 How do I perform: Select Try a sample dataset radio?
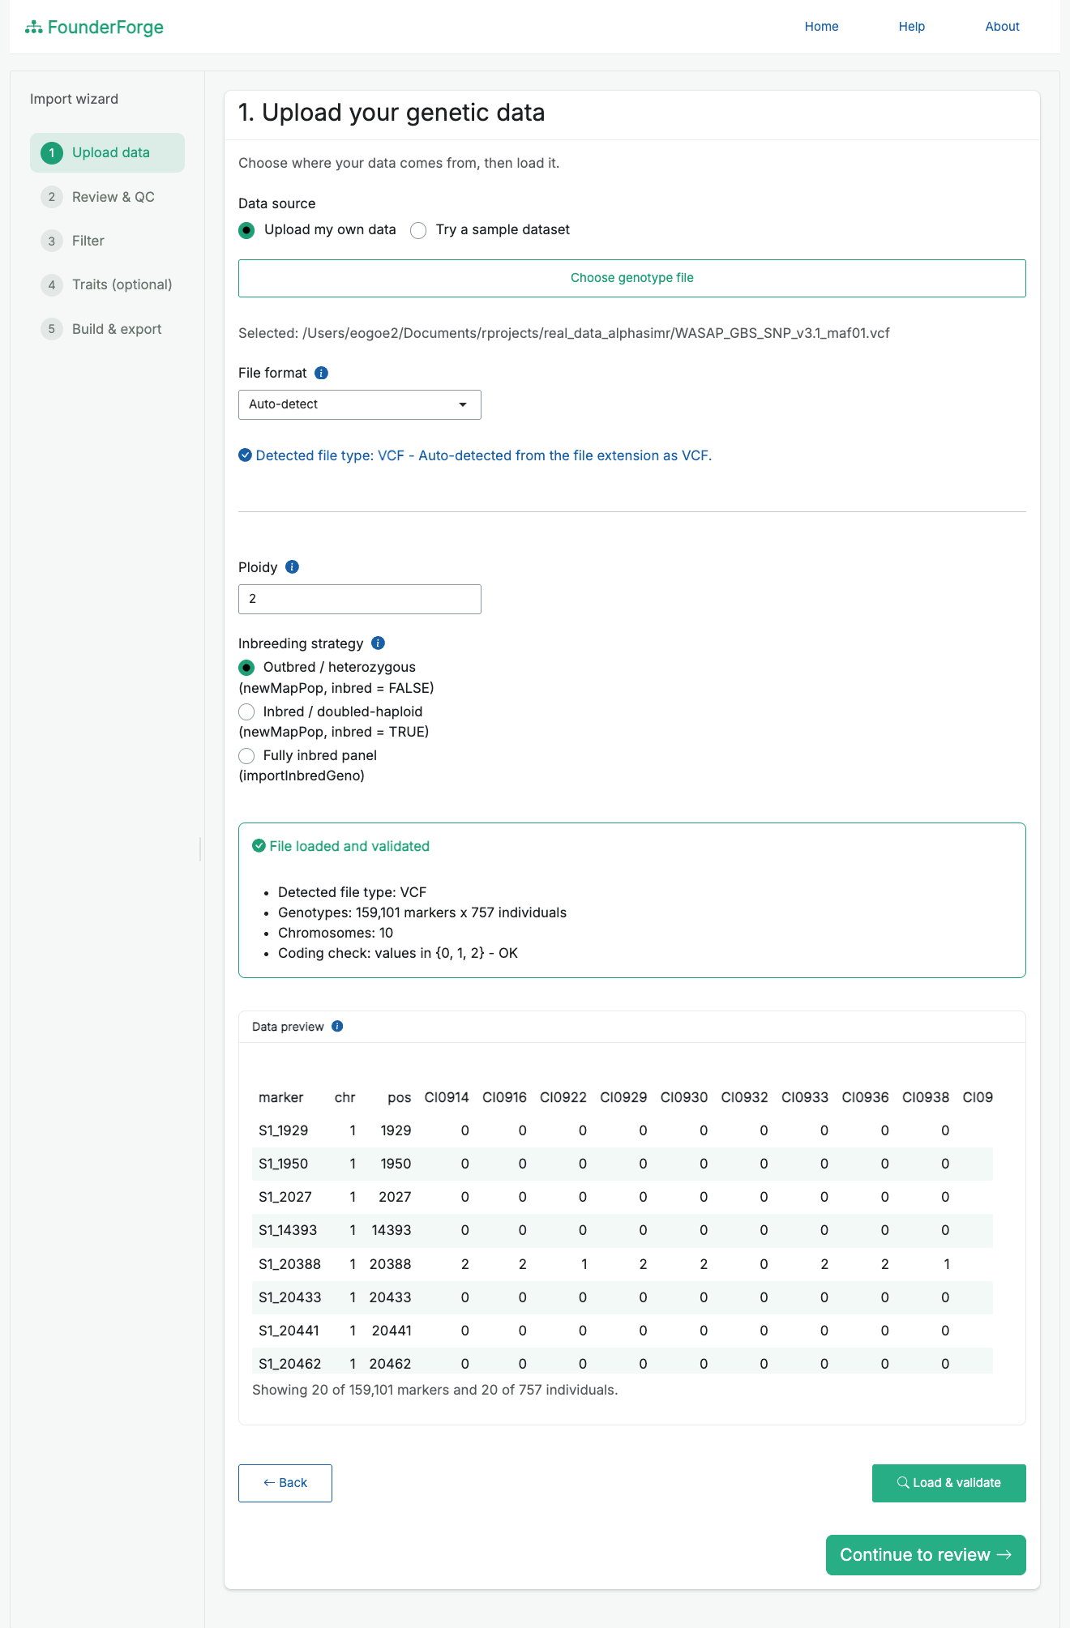click(418, 230)
